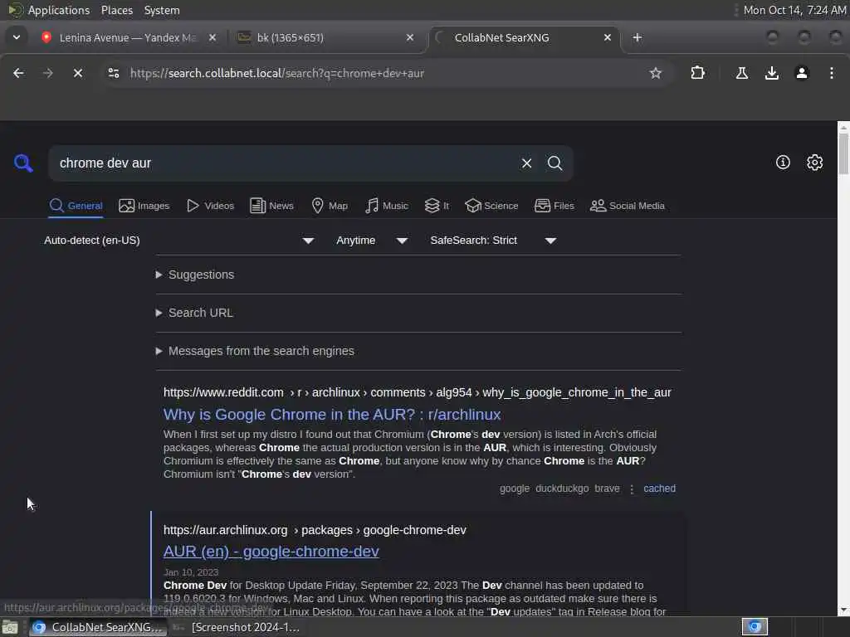The image size is (850, 637).
Task: Click the browser back arrow
Action: click(18, 73)
